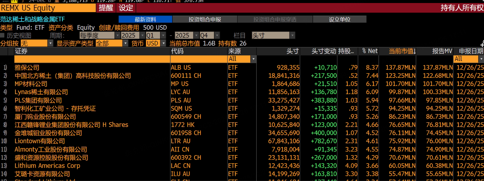Image resolution: width=484 pixels, height=181 pixels.
Task: Click the 1772 HK ticker code
Action: click(x=183, y=125)
